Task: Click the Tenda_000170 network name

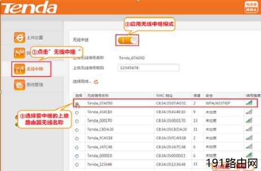Action: pyautogui.click(x=100, y=121)
